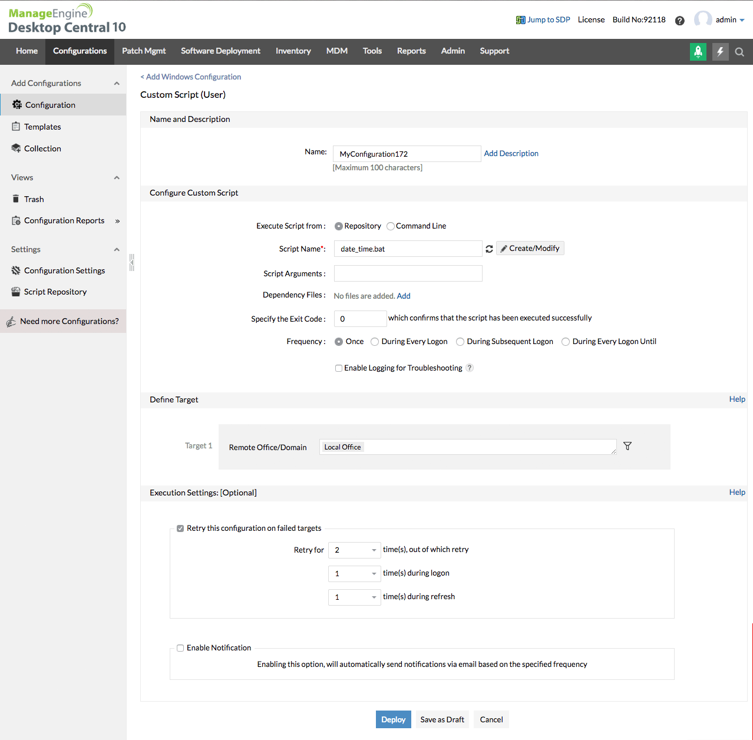The height and width of the screenshot is (740, 753).
Task: Click the logging help question icon
Action: [x=470, y=368]
